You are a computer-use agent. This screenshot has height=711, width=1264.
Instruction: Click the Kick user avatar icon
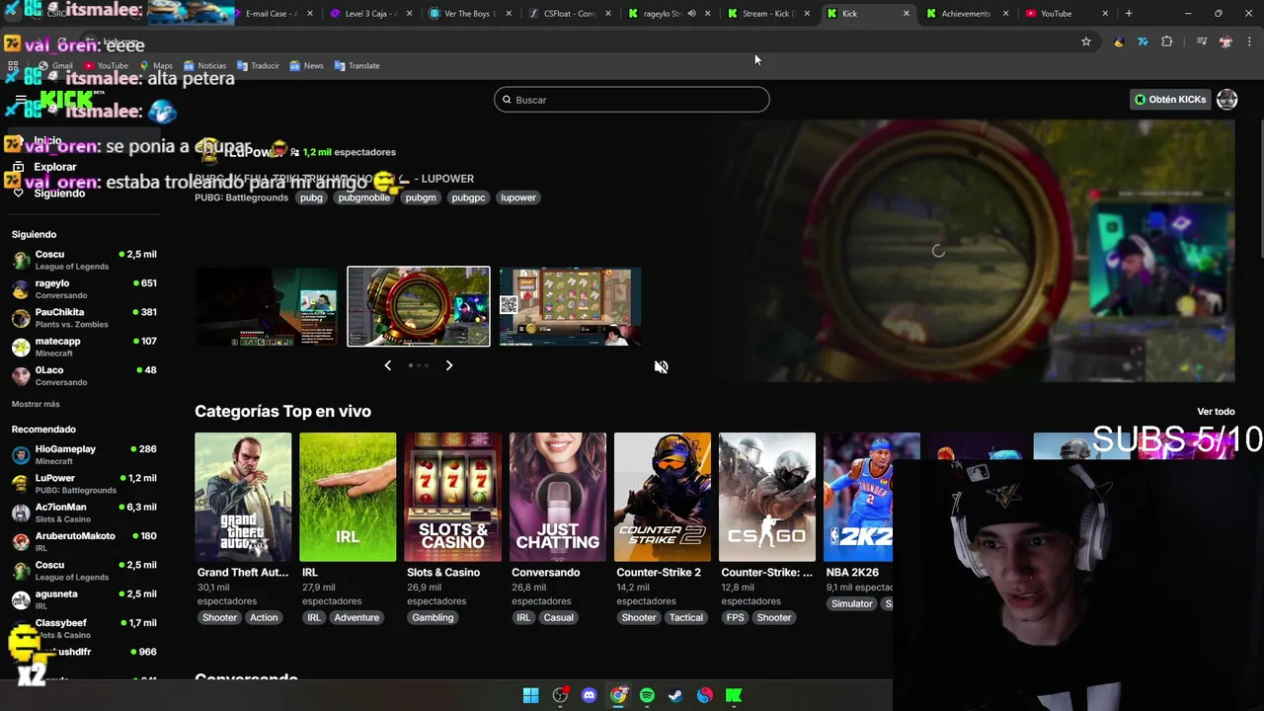click(x=1226, y=100)
